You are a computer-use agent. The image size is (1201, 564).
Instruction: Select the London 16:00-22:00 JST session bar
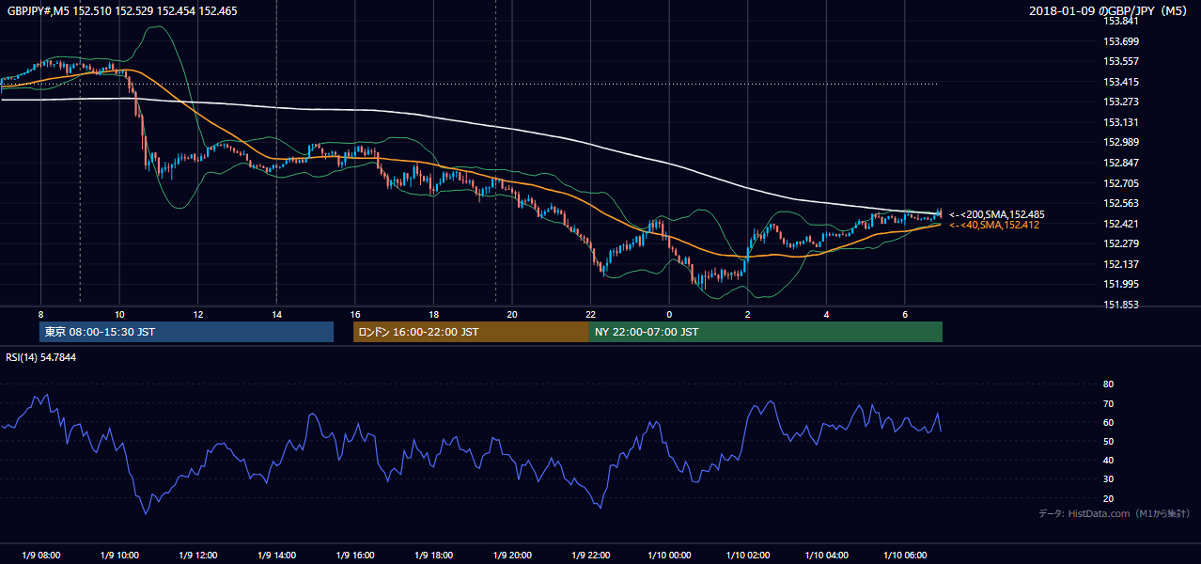coord(471,332)
